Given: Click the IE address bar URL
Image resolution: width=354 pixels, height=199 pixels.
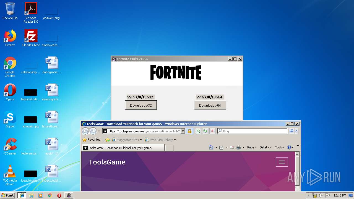Looking at the screenshot, I should (x=144, y=131).
